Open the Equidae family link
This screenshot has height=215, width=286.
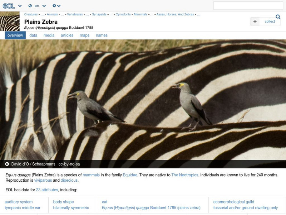pyautogui.click(x=130, y=175)
